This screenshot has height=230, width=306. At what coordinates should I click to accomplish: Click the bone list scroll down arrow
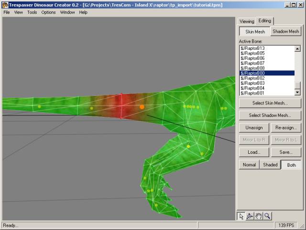coord(297,92)
